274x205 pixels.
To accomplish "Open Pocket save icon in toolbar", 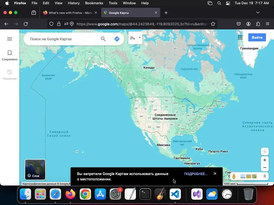I will [239, 24].
